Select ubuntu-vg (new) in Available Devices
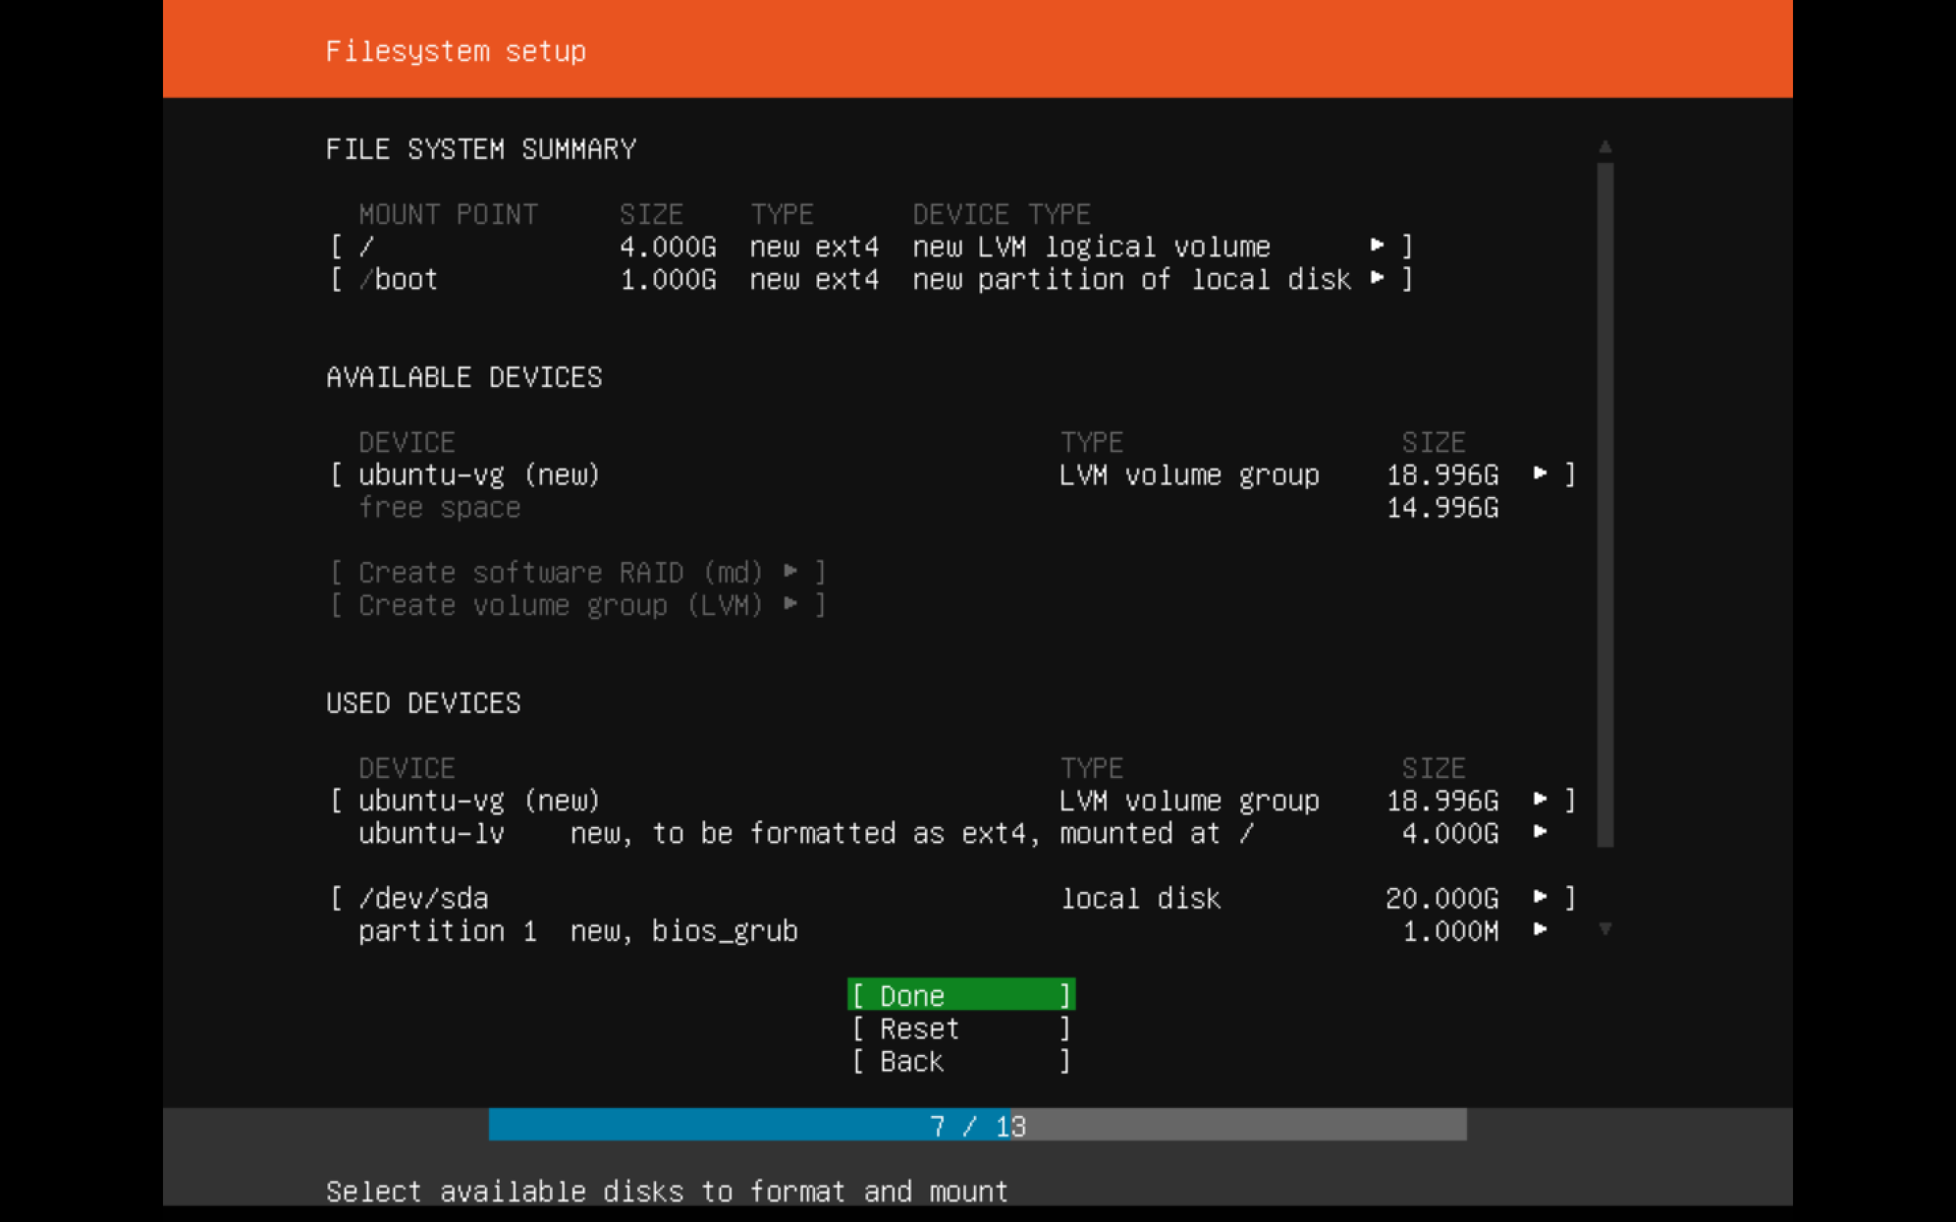1956x1222 pixels. pyautogui.click(x=953, y=475)
